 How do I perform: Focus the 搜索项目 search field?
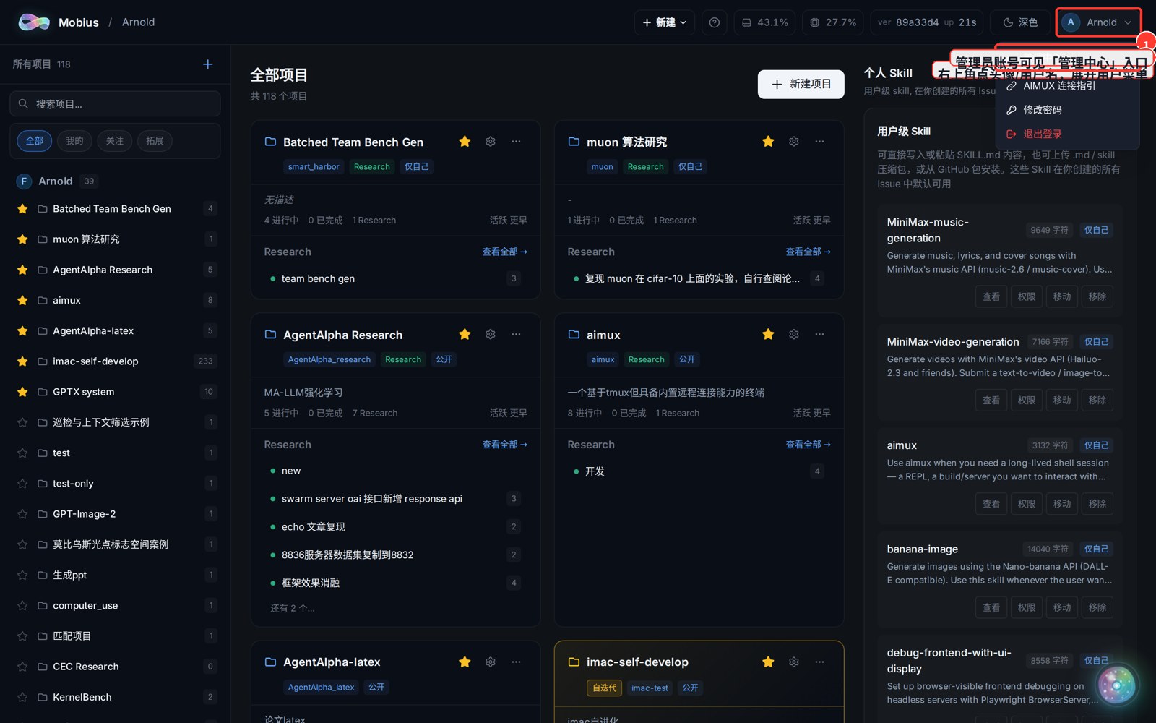[x=115, y=103]
